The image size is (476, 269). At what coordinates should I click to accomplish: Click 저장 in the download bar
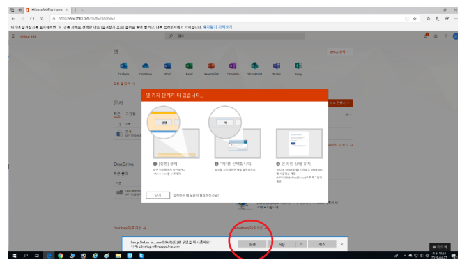tap(282, 244)
